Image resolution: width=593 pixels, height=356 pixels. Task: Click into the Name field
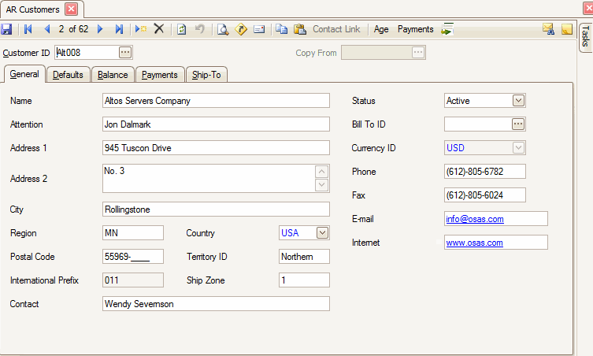pos(215,101)
